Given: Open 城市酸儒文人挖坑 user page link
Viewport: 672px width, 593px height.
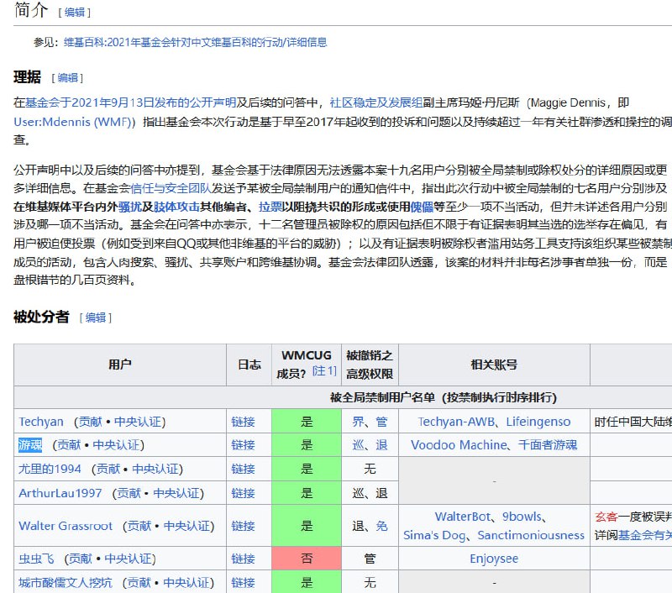Looking at the screenshot, I should click(x=66, y=583).
